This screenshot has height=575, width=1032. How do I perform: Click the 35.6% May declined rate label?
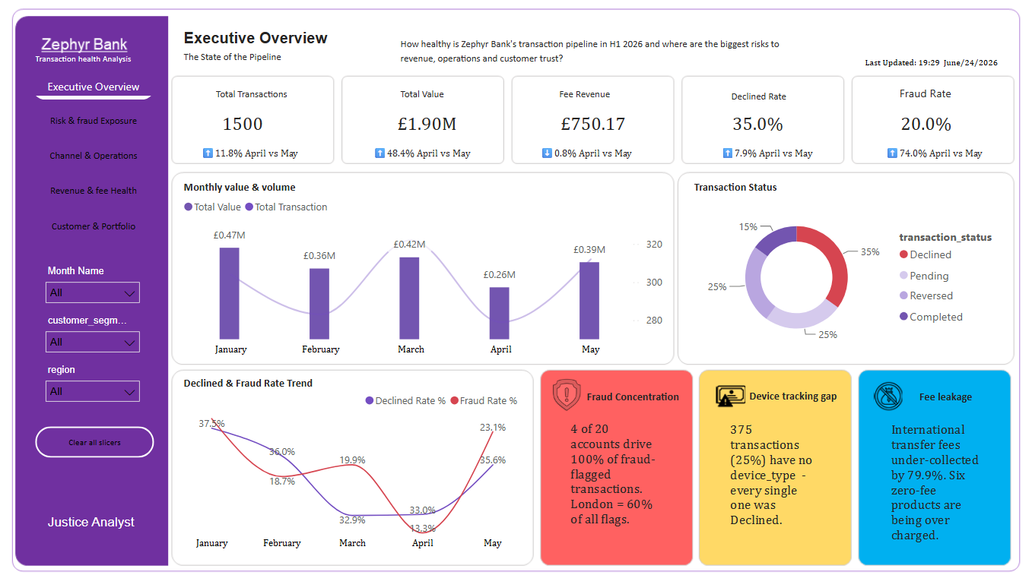[x=493, y=460]
